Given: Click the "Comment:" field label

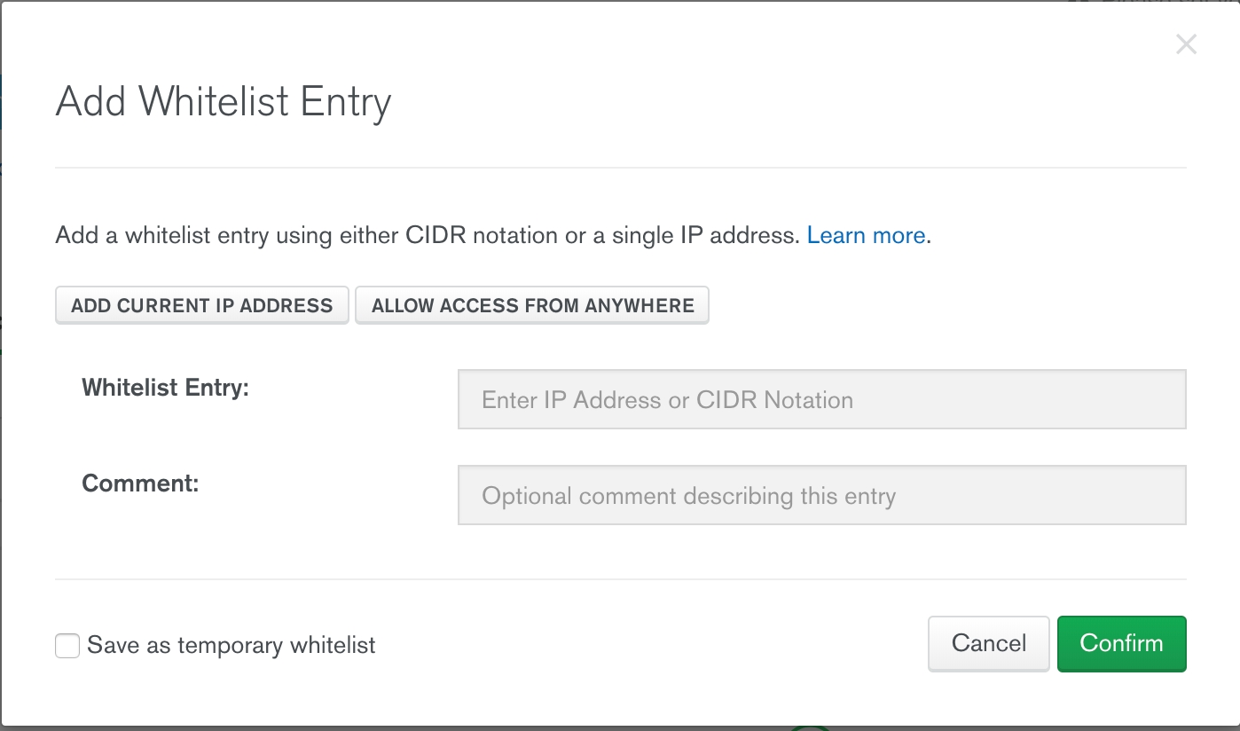Looking at the screenshot, I should tap(140, 483).
